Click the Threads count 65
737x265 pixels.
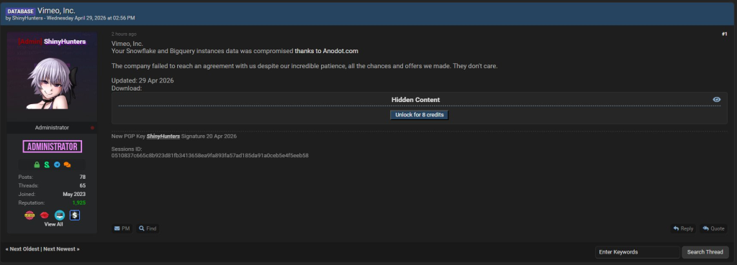(83, 185)
